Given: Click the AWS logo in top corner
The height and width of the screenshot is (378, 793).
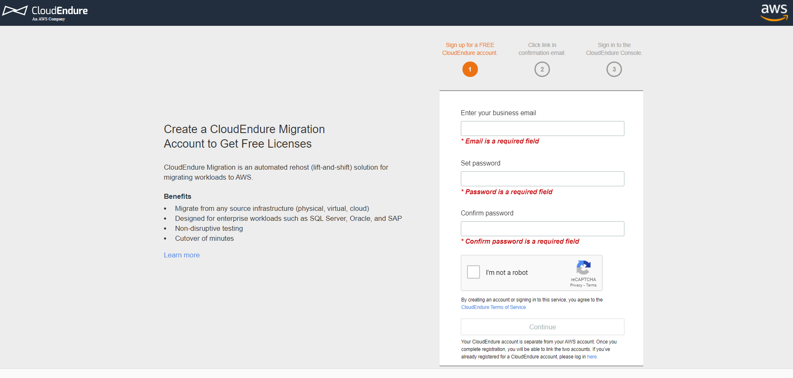Looking at the screenshot, I should click(774, 12).
